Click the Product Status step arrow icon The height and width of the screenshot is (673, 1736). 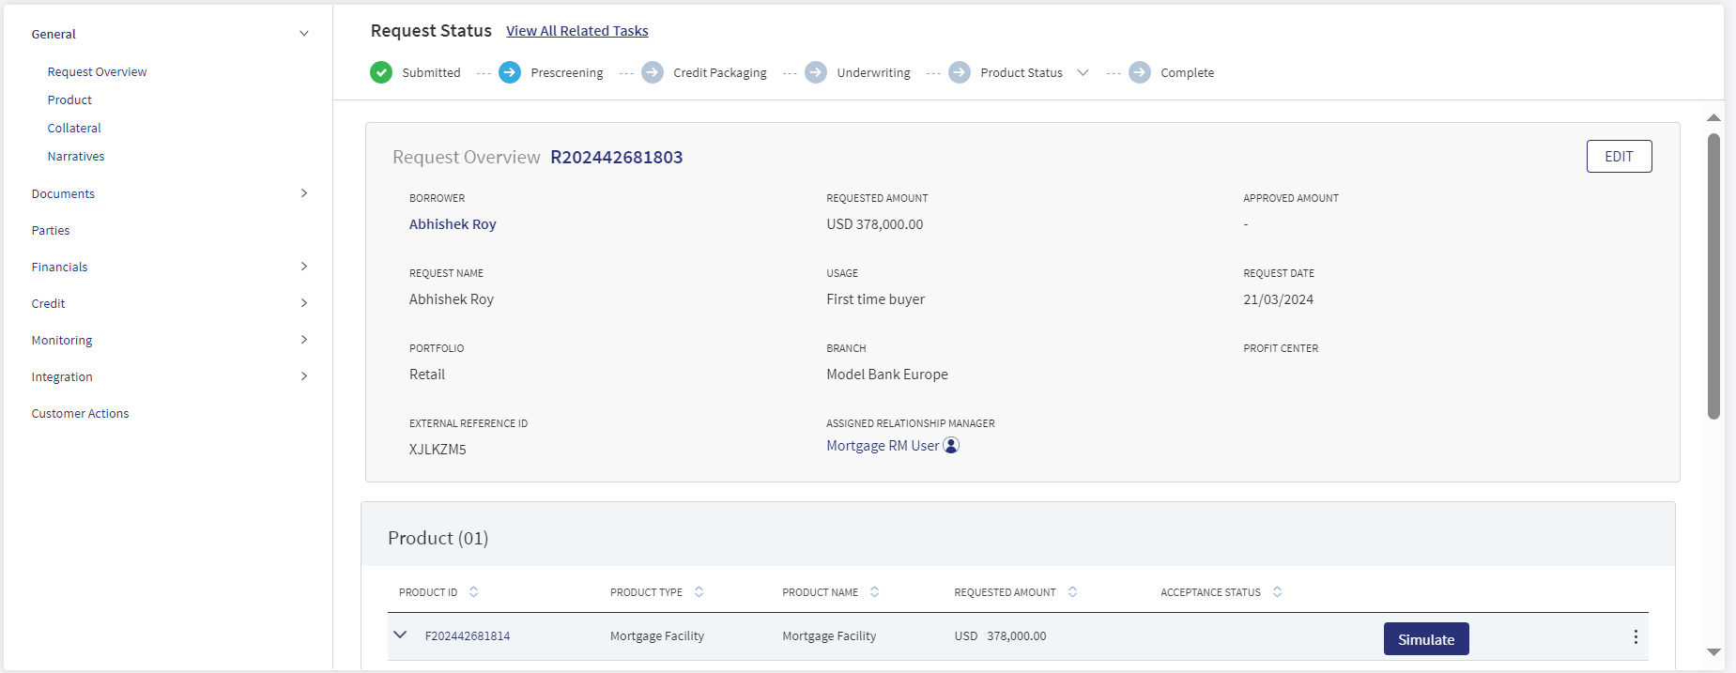tap(960, 72)
